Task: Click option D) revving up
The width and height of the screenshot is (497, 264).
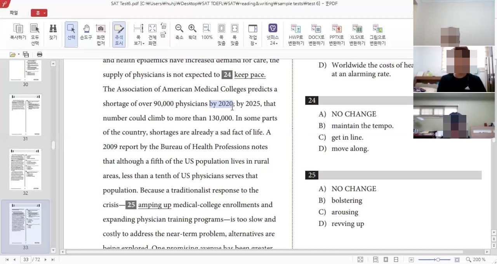Action: (341, 224)
